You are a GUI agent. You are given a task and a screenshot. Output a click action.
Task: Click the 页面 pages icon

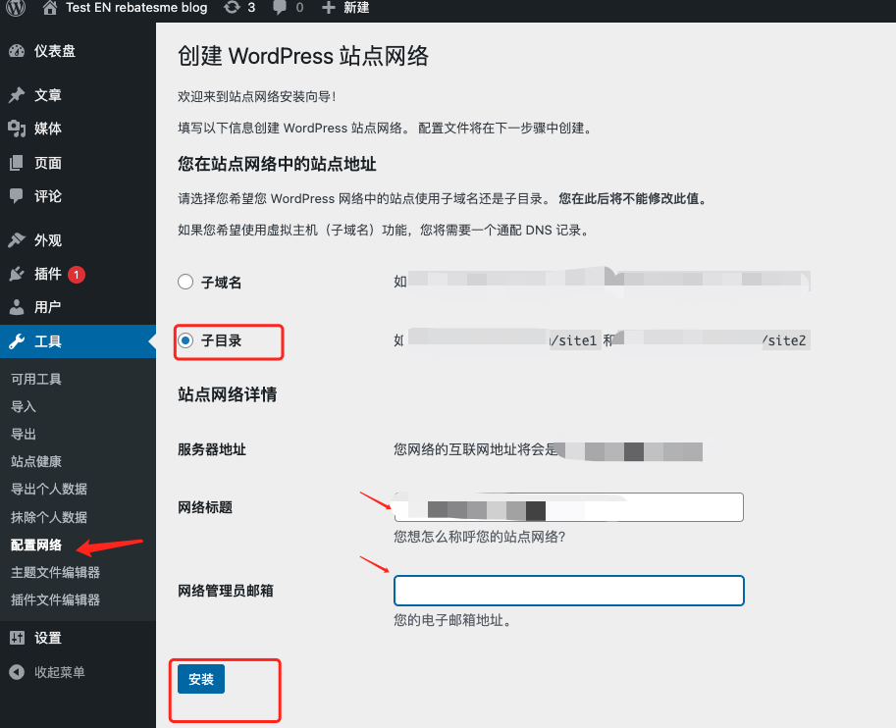(x=17, y=163)
